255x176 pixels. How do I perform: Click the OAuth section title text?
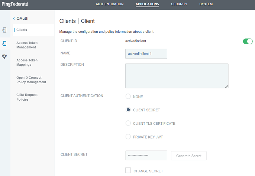coord(22,18)
